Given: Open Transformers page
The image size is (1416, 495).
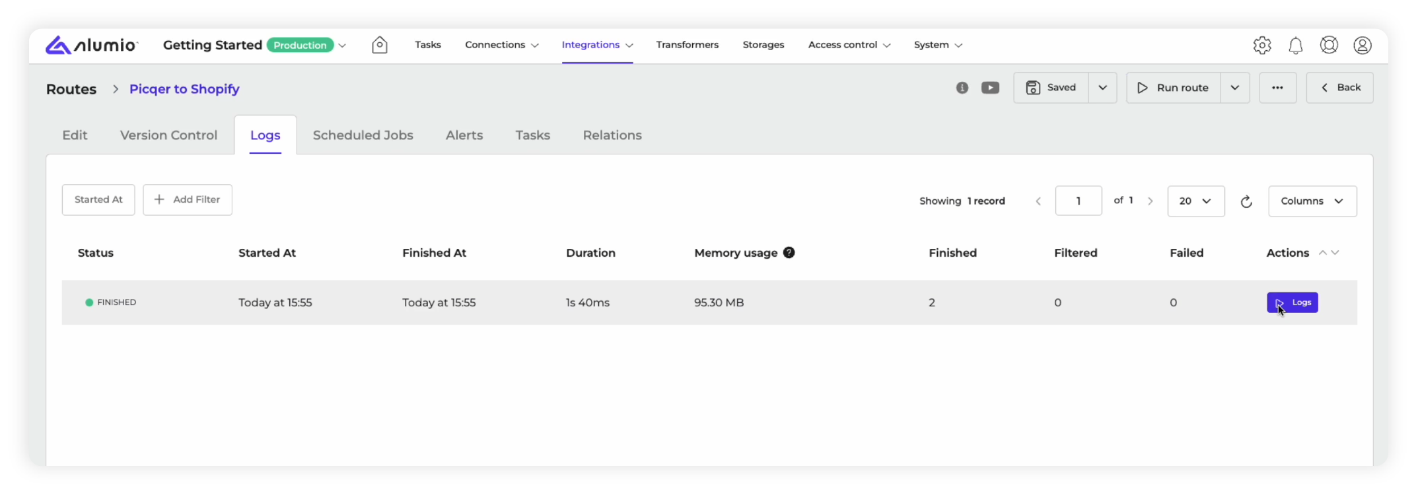Looking at the screenshot, I should pos(687,45).
